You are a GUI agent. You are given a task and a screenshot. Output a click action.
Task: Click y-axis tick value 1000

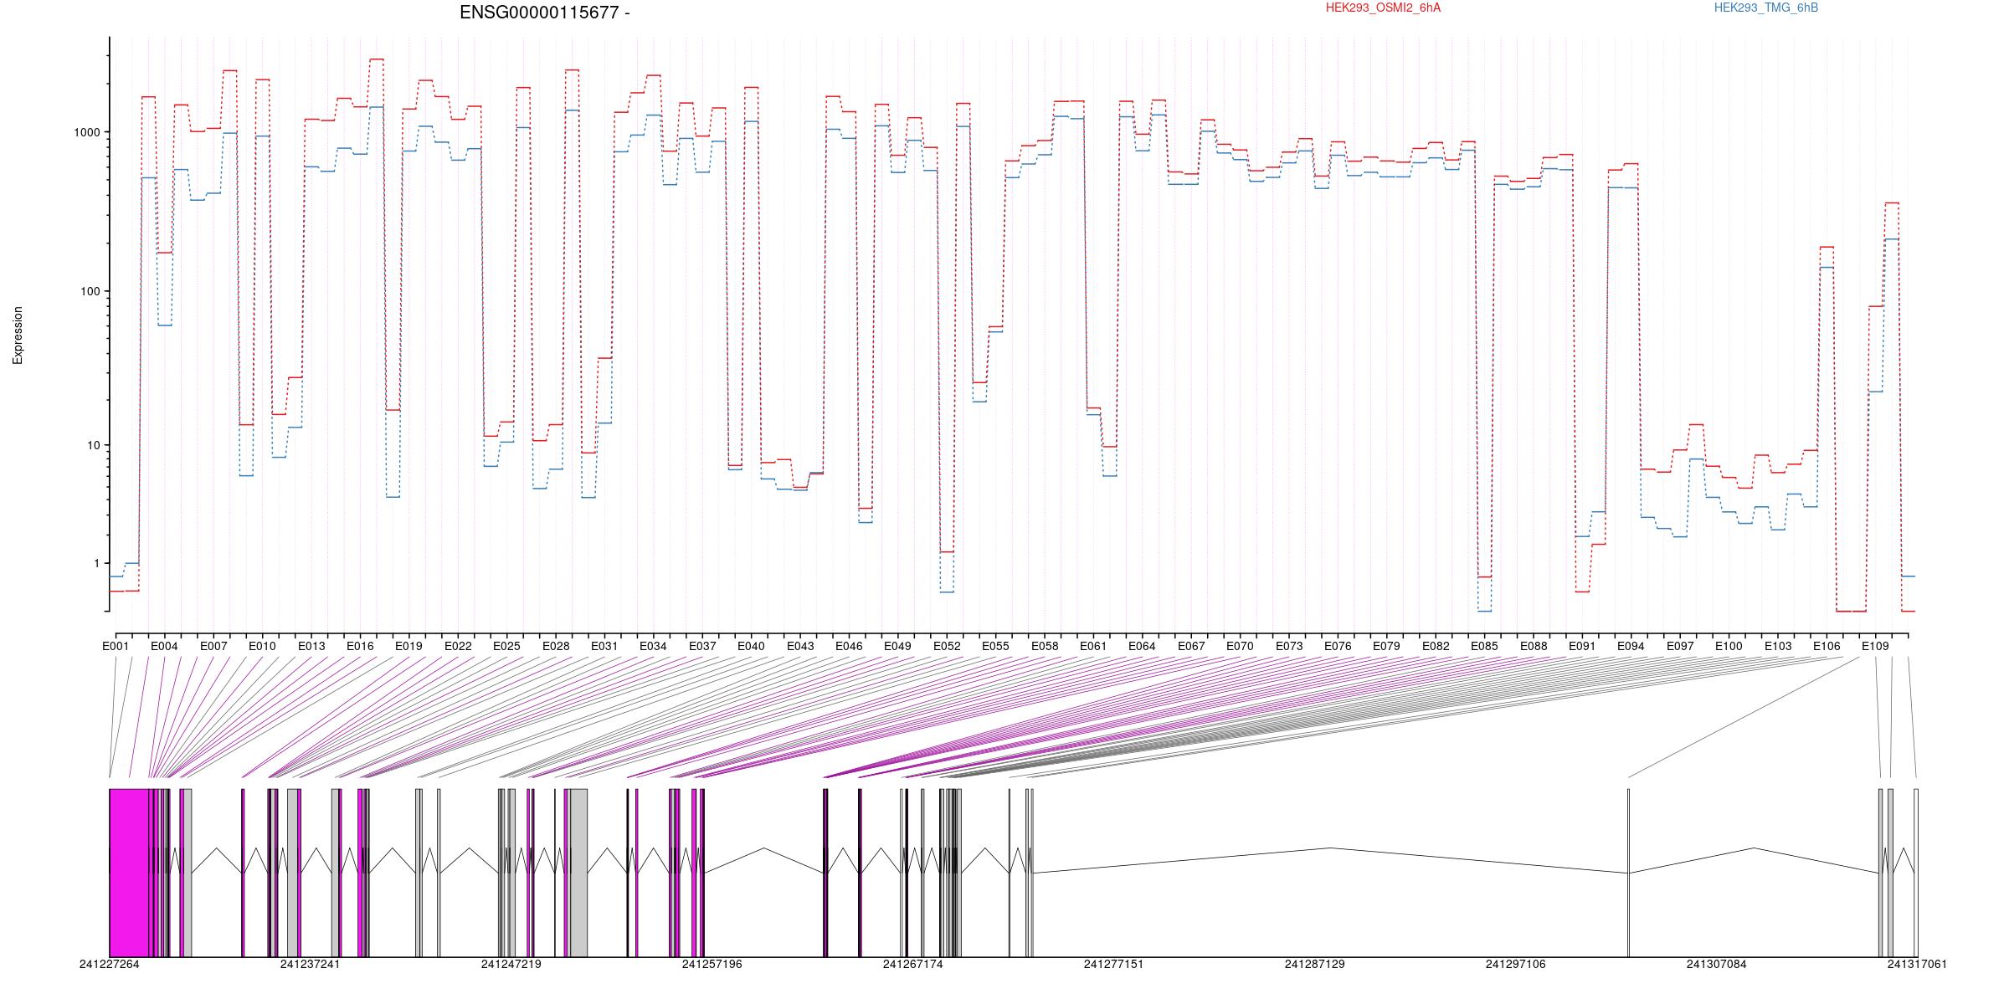[x=88, y=132]
